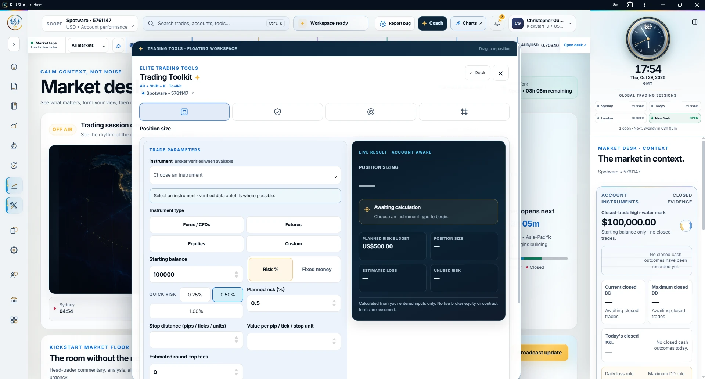Click the circular clock-check icon in sidebar

(x=14, y=166)
